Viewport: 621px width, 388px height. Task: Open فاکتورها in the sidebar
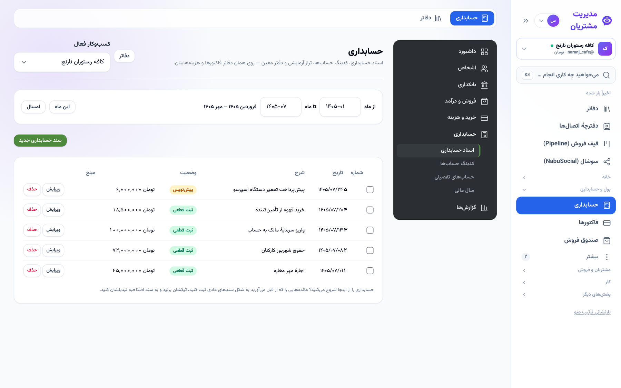click(x=566, y=222)
